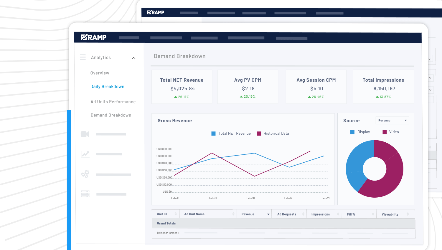Click the USD $50,000 axis label
This screenshot has height=250, width=442.
[164, 156]
